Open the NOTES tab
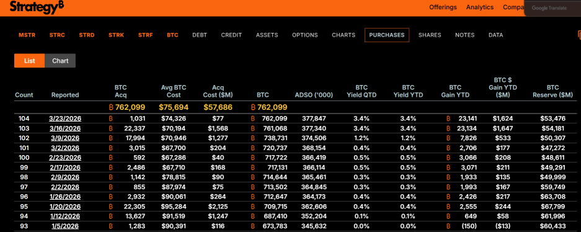The height and width of the screenshot is (232, 581). pos(464,35)
